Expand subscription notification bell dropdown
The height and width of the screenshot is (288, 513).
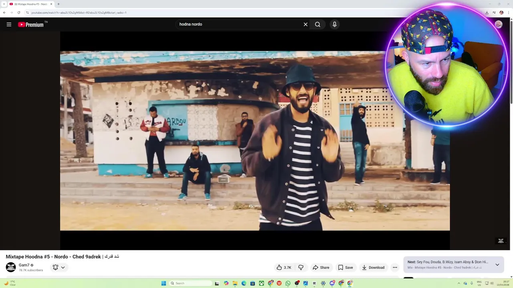tap(59, 267)
